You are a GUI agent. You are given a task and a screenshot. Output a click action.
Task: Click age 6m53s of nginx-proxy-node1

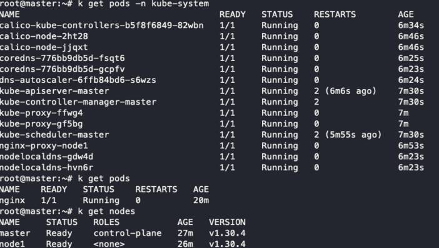[411, 146]
